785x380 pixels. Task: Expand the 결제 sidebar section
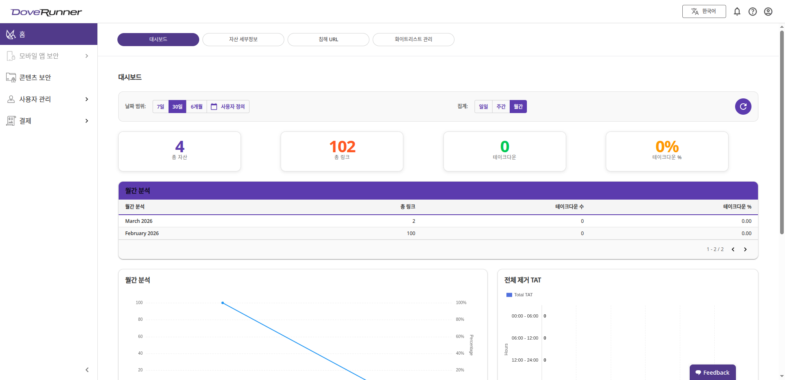tap(86, 121)
